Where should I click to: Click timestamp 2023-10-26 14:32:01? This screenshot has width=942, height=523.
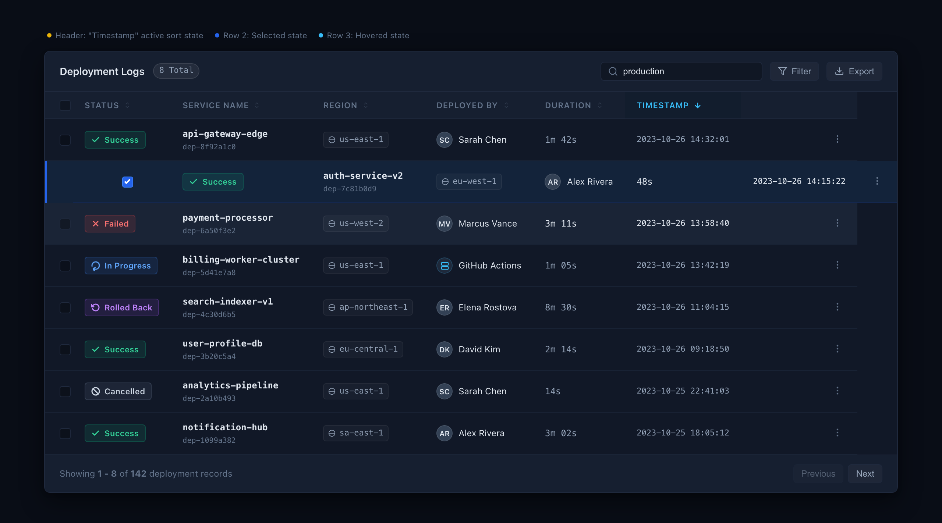[x=683, y=139]
